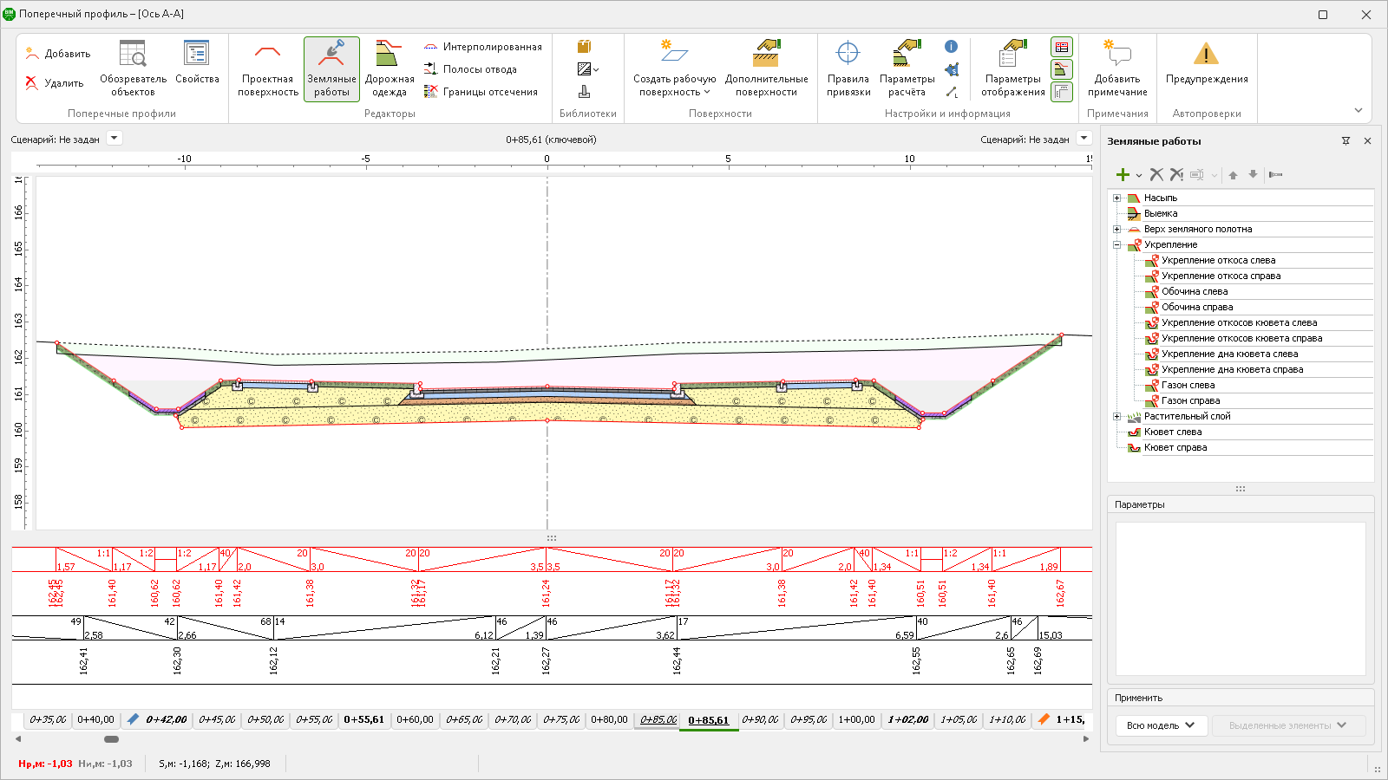Click the horizontal scrollbar thumb below station tabs
1388x780 pixels.
[111, 739]
